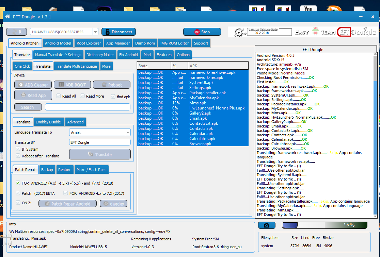
Task: Click the overall progress bar showing 18%
Action: pyautogui.click(x=325, y=225)
